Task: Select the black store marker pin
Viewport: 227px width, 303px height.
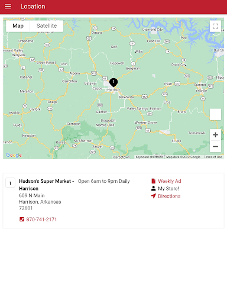Action: coord(113,82)
